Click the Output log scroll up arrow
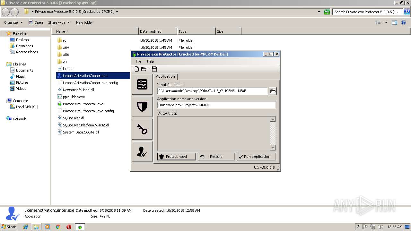Screen dimensions: 411x231 pyautogui.click(x=273, y=119)
